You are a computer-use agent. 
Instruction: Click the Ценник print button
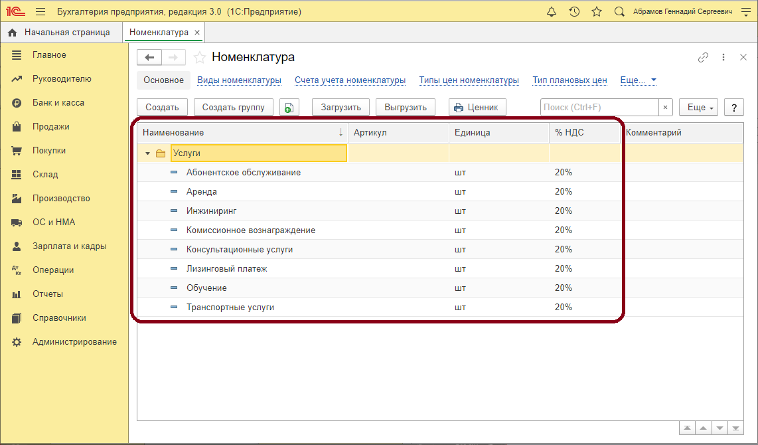478,108
